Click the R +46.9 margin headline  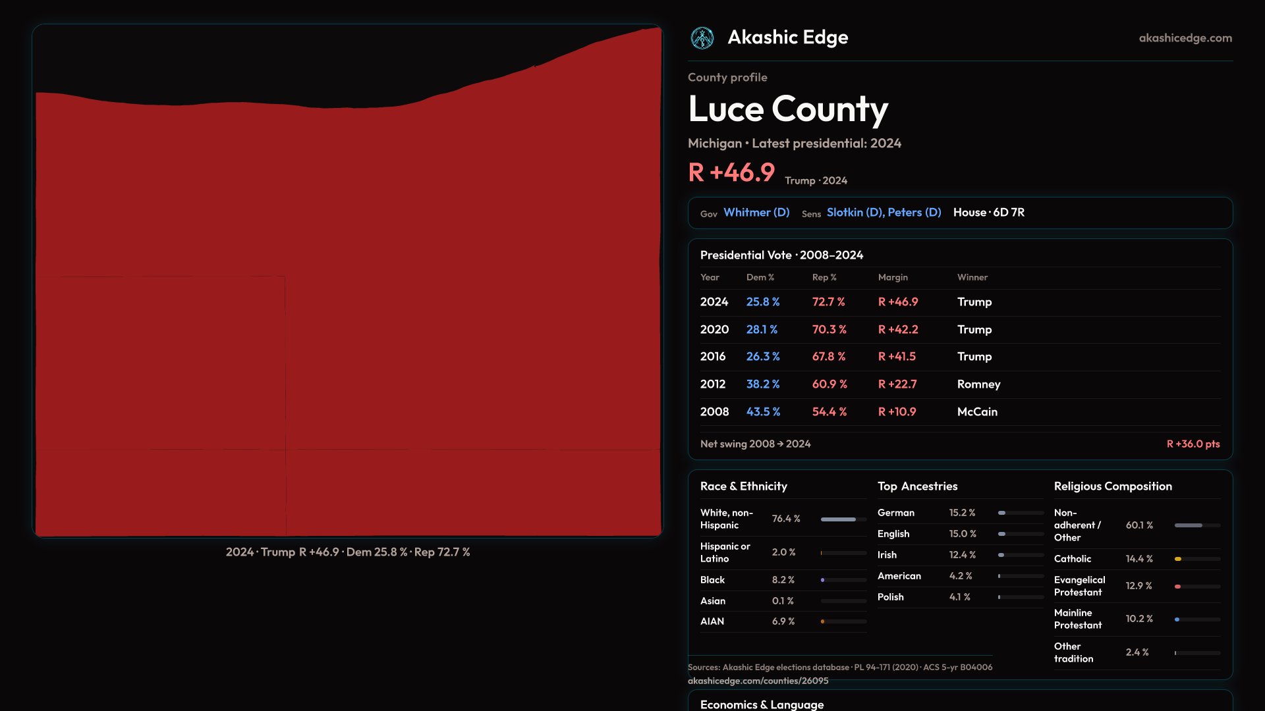pyautogui.click(x=731, y=173)
